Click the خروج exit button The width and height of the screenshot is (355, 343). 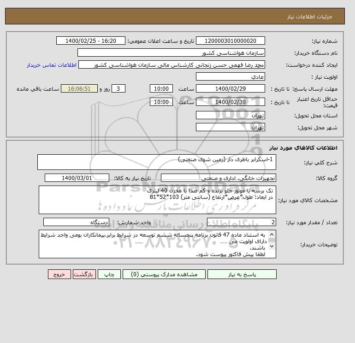coord(59,274)
